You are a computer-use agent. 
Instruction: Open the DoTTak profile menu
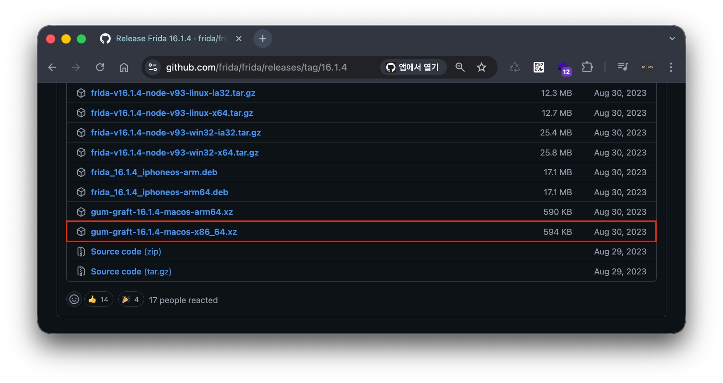pos(647,67)
